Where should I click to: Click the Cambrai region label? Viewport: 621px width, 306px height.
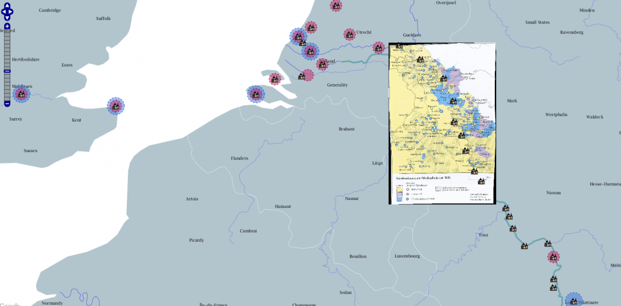click(x=248, y=231)
